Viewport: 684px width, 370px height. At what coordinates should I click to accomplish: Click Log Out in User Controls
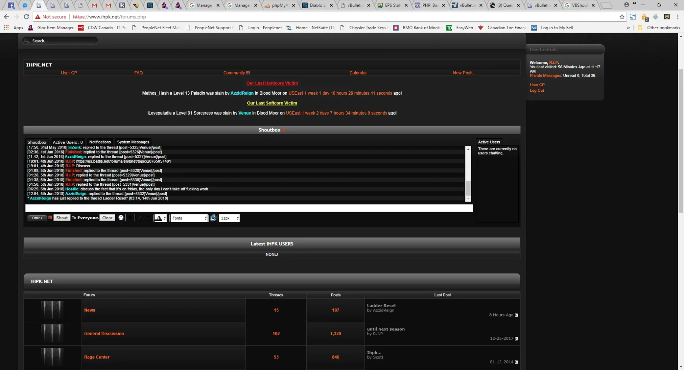[x=537, y=90]
